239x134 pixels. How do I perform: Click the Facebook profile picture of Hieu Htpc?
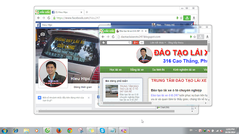[x=53, y=73]
